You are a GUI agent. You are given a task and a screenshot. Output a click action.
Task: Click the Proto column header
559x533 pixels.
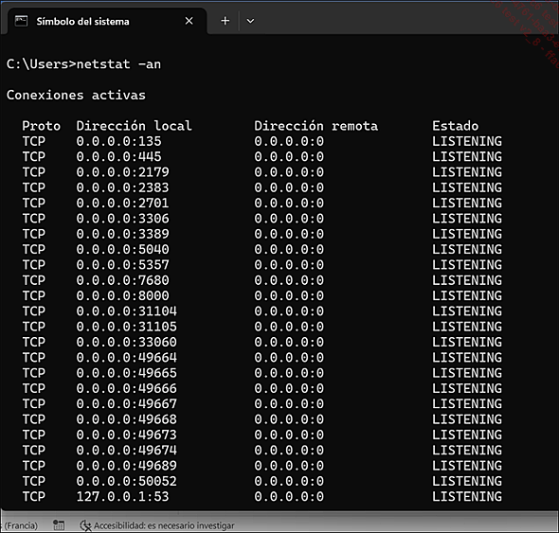pos(42,126)
